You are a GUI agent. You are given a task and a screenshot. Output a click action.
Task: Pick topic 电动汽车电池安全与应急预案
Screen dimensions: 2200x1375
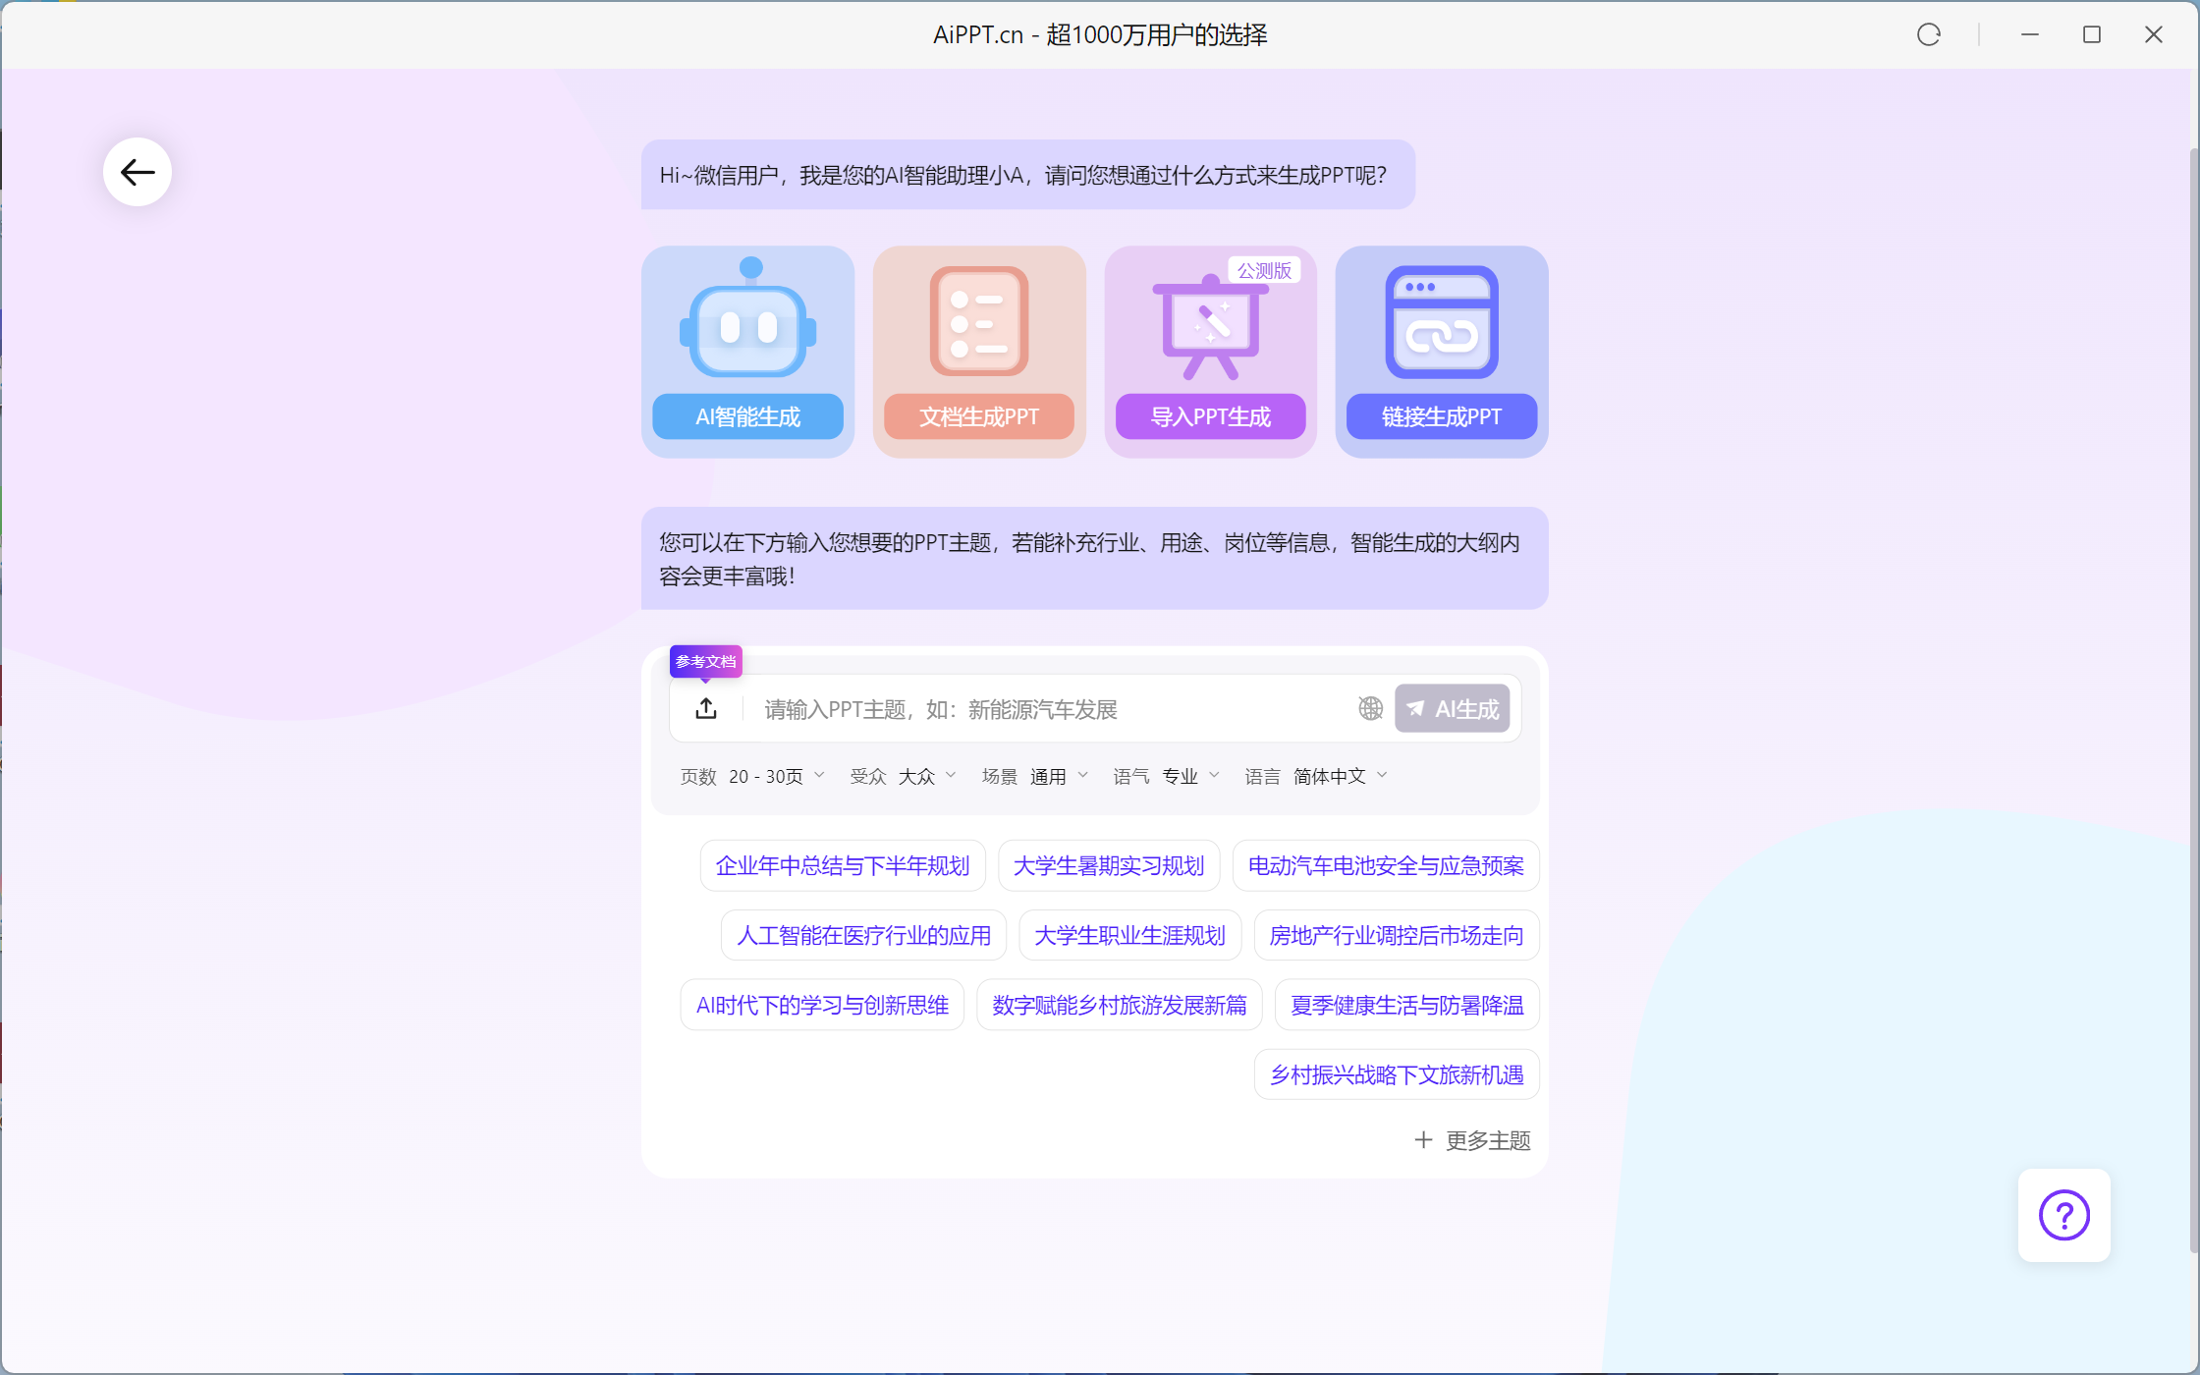tap(1386, 866)
